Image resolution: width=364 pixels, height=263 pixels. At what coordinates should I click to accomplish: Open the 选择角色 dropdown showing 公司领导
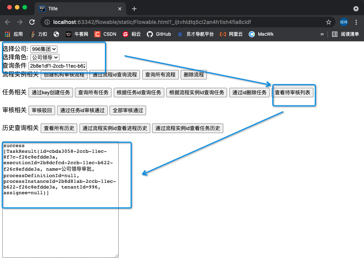[45, 57]
